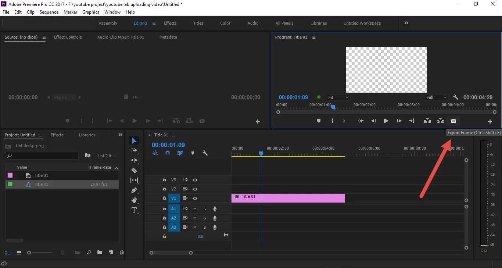Click green label swatch of Title 01 sequence
The image size is (502, 268).
[x=10, y=184]
